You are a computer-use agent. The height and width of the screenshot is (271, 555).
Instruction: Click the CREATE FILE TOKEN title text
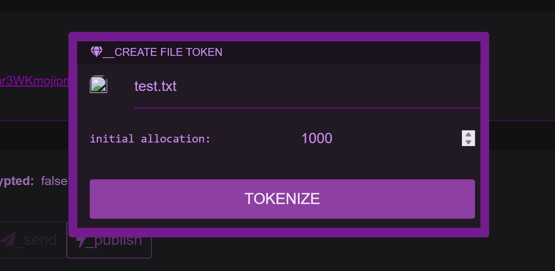pos(168,52)
